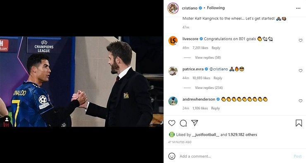This screenshot has height=163, width=306.
Task: Like the post with the heart icon
Action: point(172,123)
